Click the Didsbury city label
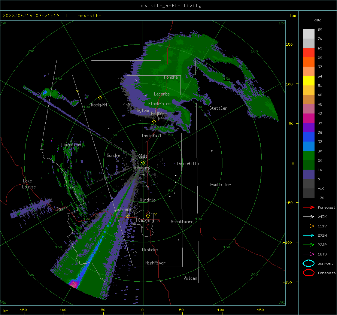This screenshot has width=337, height=315. coord(141,168)
